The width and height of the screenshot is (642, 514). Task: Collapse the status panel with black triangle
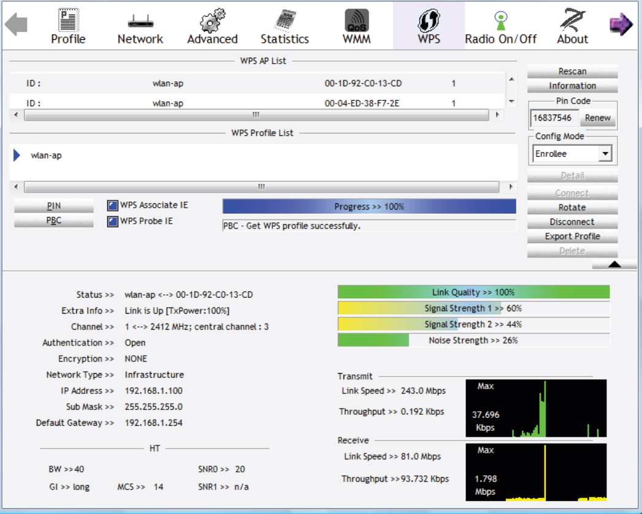[x=614, y=264]
